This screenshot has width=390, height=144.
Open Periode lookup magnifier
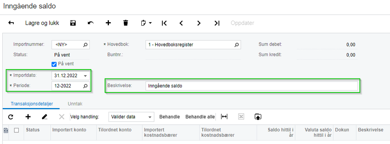click(x=85, y=86)
